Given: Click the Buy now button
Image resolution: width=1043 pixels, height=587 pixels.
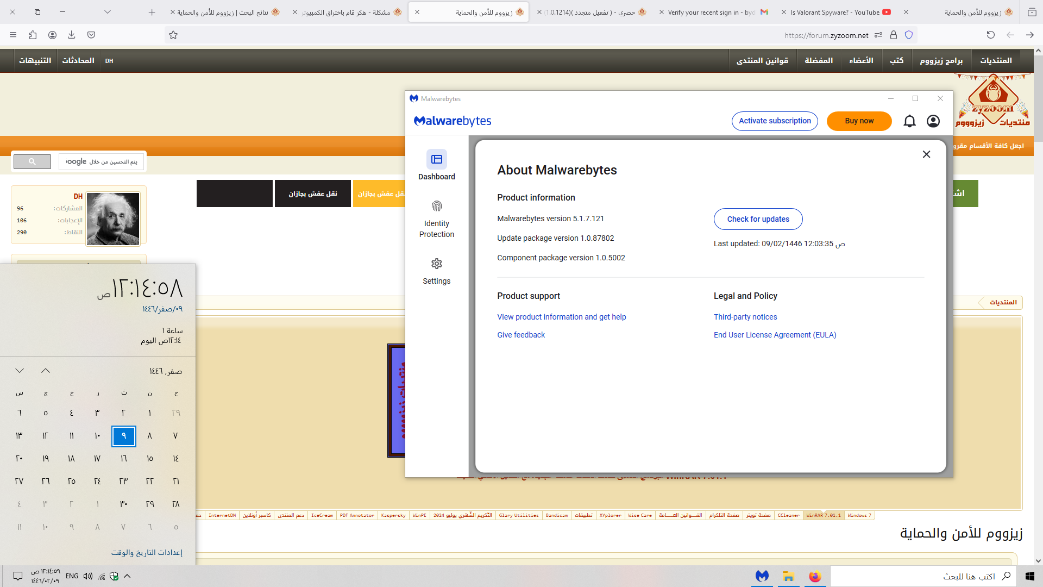Looking at the screenshot, I should pyautogui.click(x=859, y=121).
